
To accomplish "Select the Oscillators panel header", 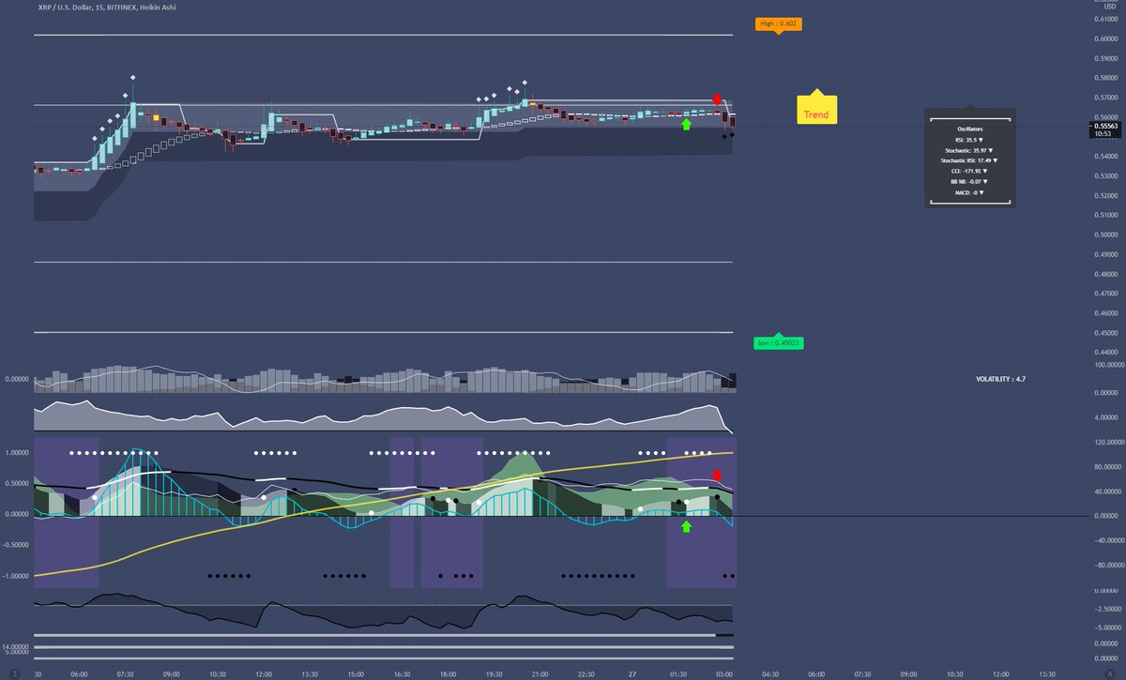I will 969,128.
